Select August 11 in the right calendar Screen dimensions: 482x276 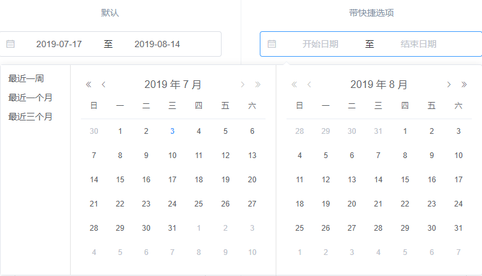pyautogui.click(x=300, y=179)
